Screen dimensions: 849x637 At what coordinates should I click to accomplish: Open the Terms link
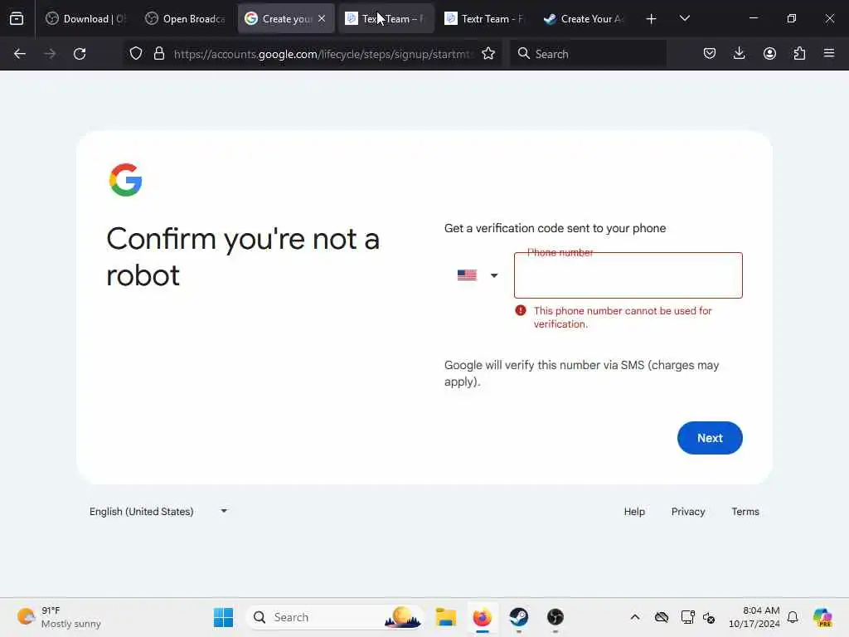pos(745,511)
